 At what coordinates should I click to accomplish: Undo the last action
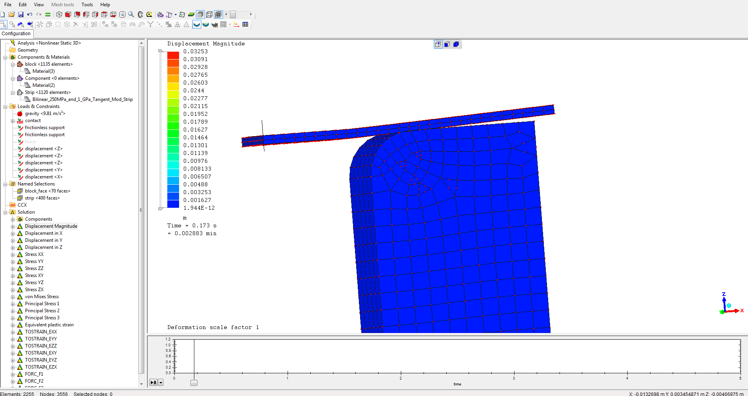click(29, 14)
